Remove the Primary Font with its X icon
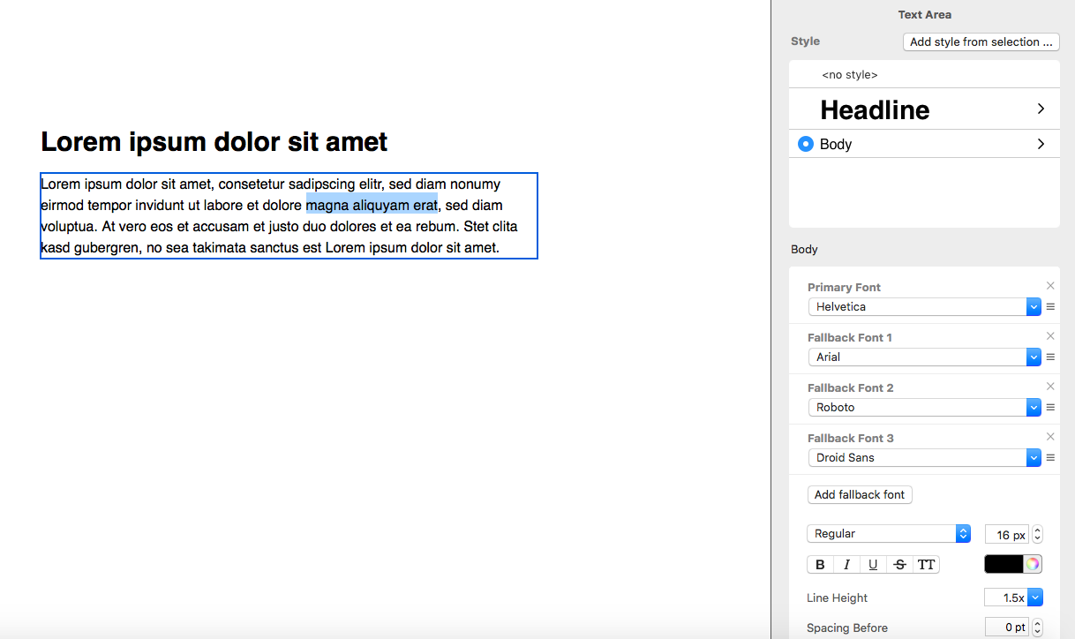 click(1050, 285)
